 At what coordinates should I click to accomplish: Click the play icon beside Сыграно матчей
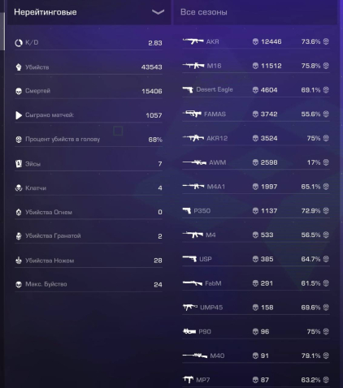pos(19,115)
